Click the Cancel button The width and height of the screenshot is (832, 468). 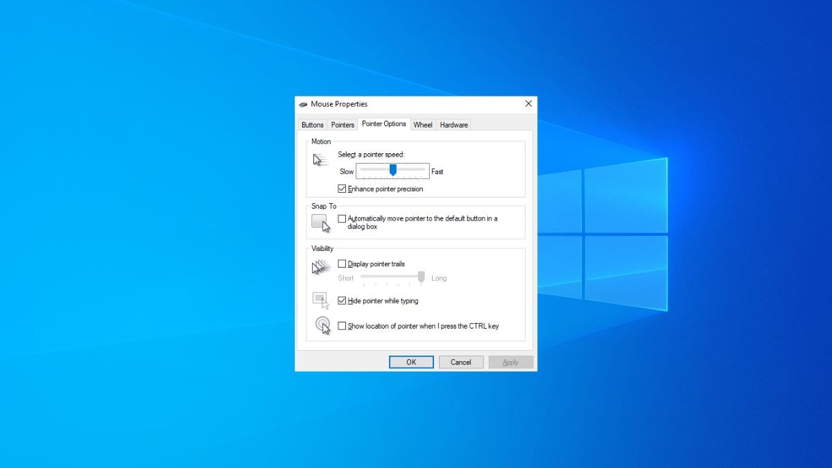point(461,362)
